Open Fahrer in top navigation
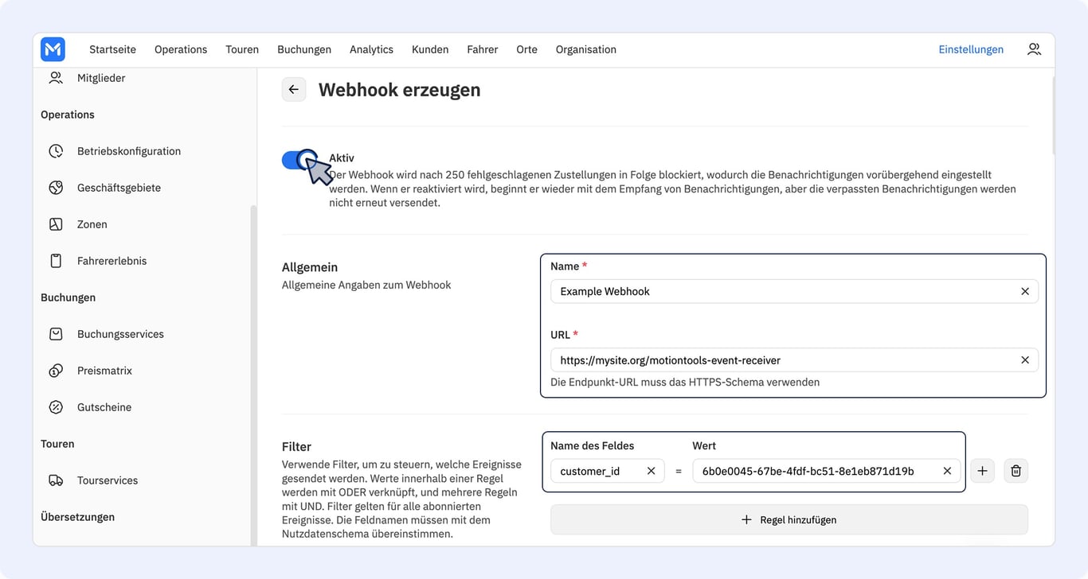This screenshot has height=579, width=1088. coord(483,49)
